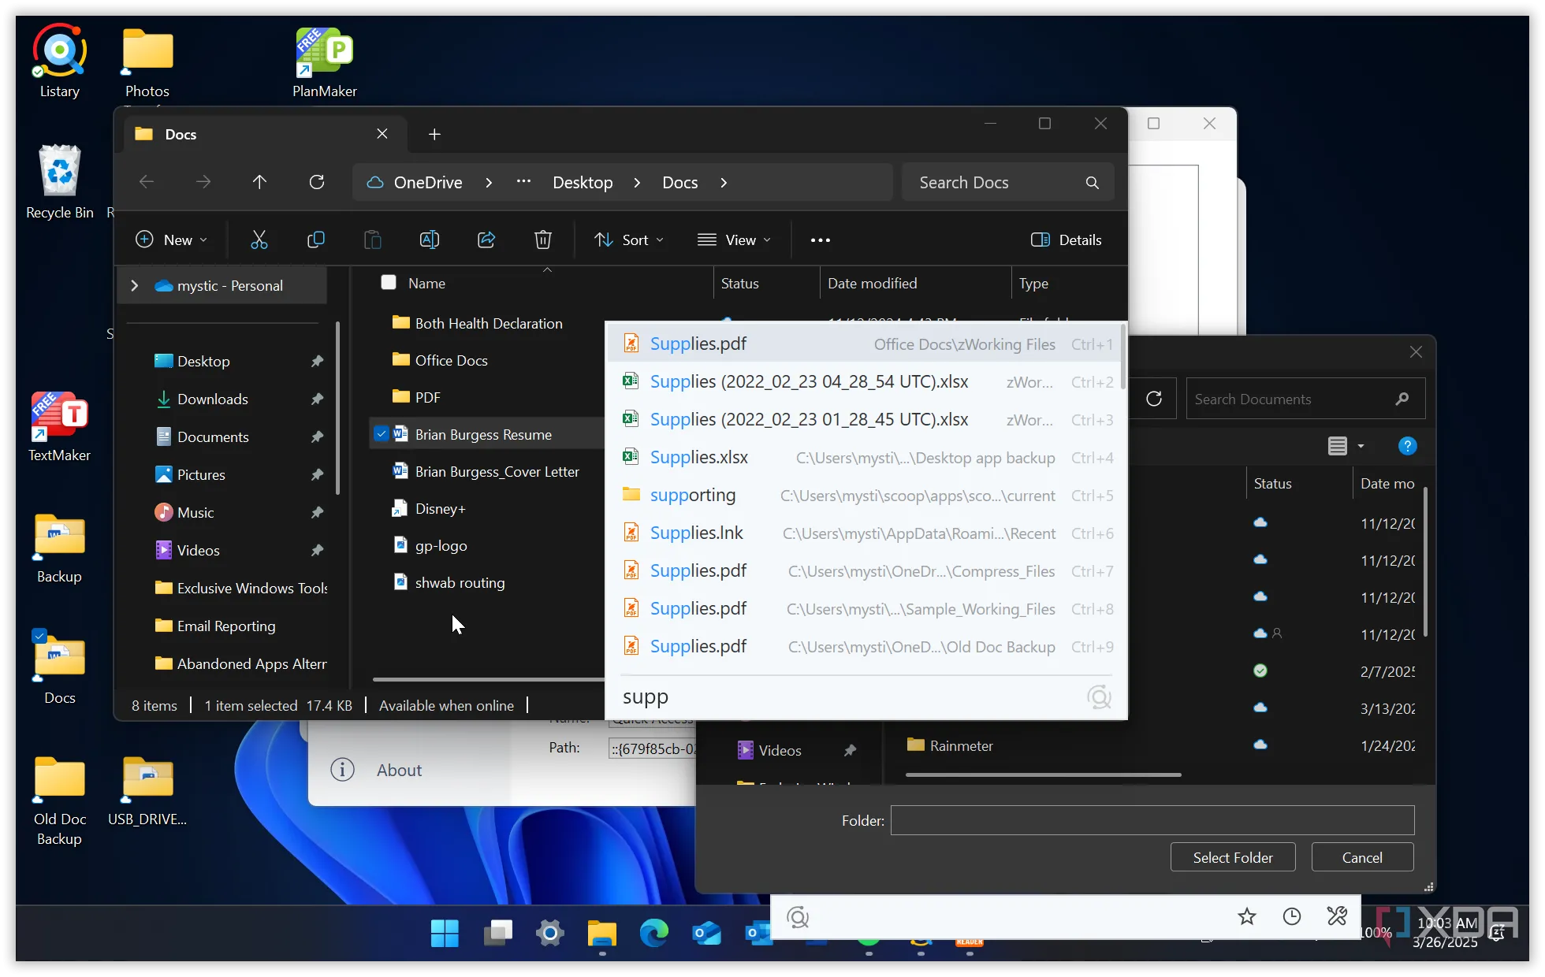Click the breadcrumb ellipsis in address bar
The height and width of the screenshot is (977, 1545).
(523, 181)
